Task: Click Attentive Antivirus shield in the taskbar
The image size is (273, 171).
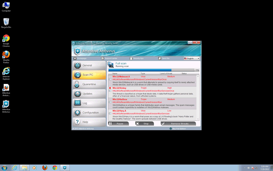Action: point(65,168)
